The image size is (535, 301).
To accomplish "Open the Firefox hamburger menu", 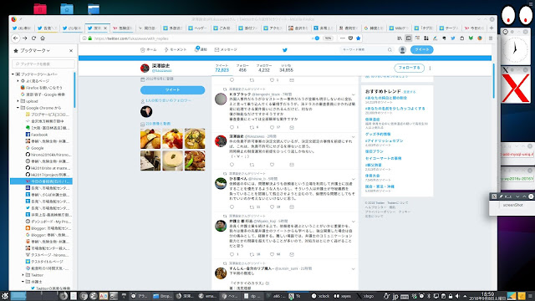I will click(x=491, y=38).
